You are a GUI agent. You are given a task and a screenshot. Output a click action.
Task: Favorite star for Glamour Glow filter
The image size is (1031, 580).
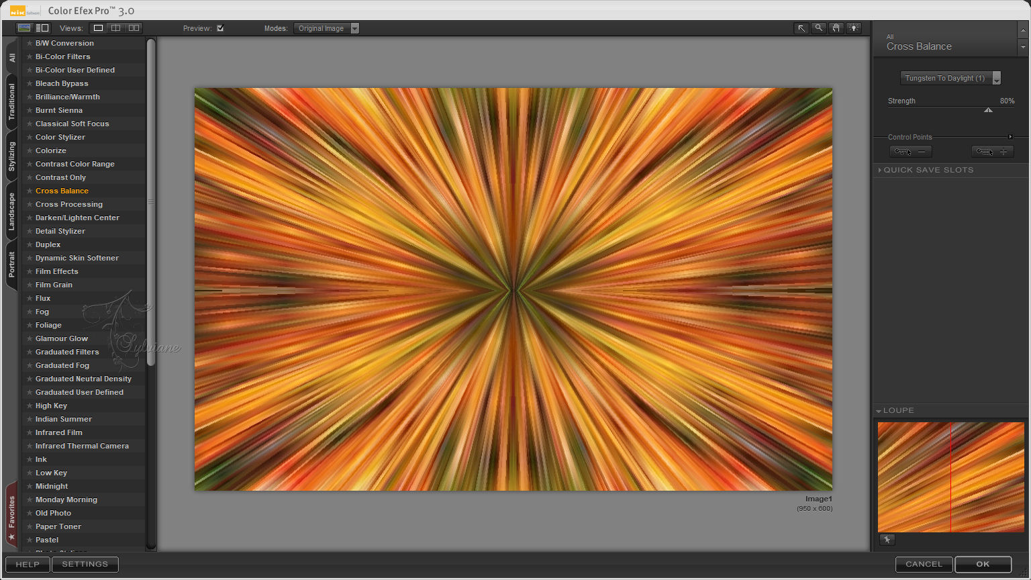pos(30,338)
